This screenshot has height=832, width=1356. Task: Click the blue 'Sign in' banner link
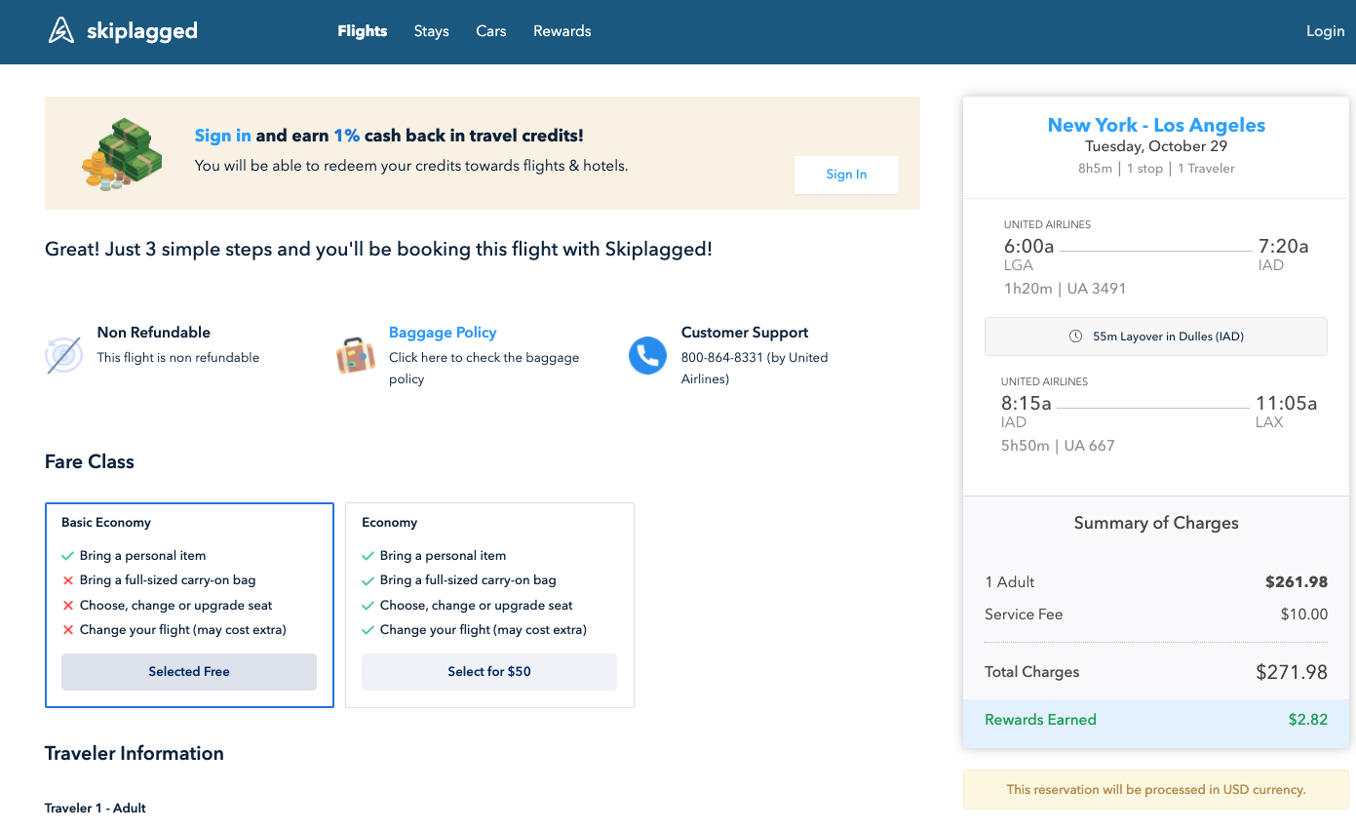[223, 136]
